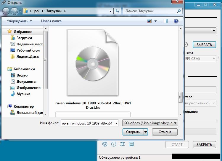Click the file name ru-en_windows_10_1909 label
This screenshot has height=161, width=222.
93,105
